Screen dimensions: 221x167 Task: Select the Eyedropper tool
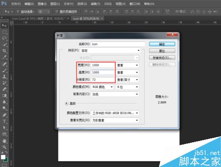(x=4, y=57)
